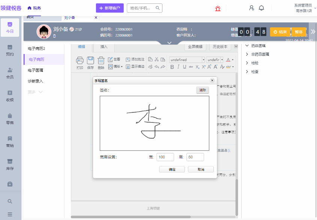Save the record using the 保存 icon
The image size is (317, 220).
[90, 63]
